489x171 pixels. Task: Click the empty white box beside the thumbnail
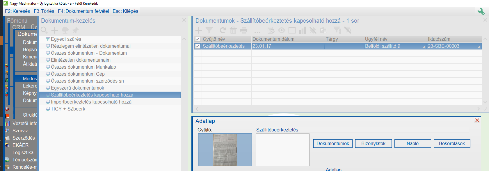click(282, 150)
